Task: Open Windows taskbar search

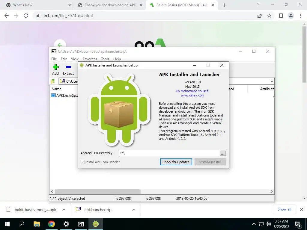Action: click(22, 224)
